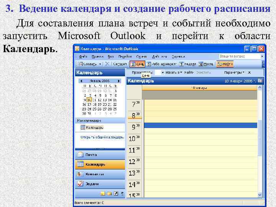276x207 pixels.
Task: Open the Перейти menu
Action: point(125,56)
